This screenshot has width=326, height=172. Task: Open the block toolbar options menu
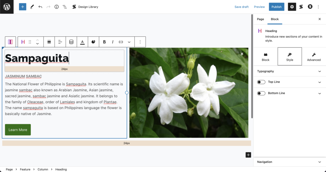[x=140, y=42]
